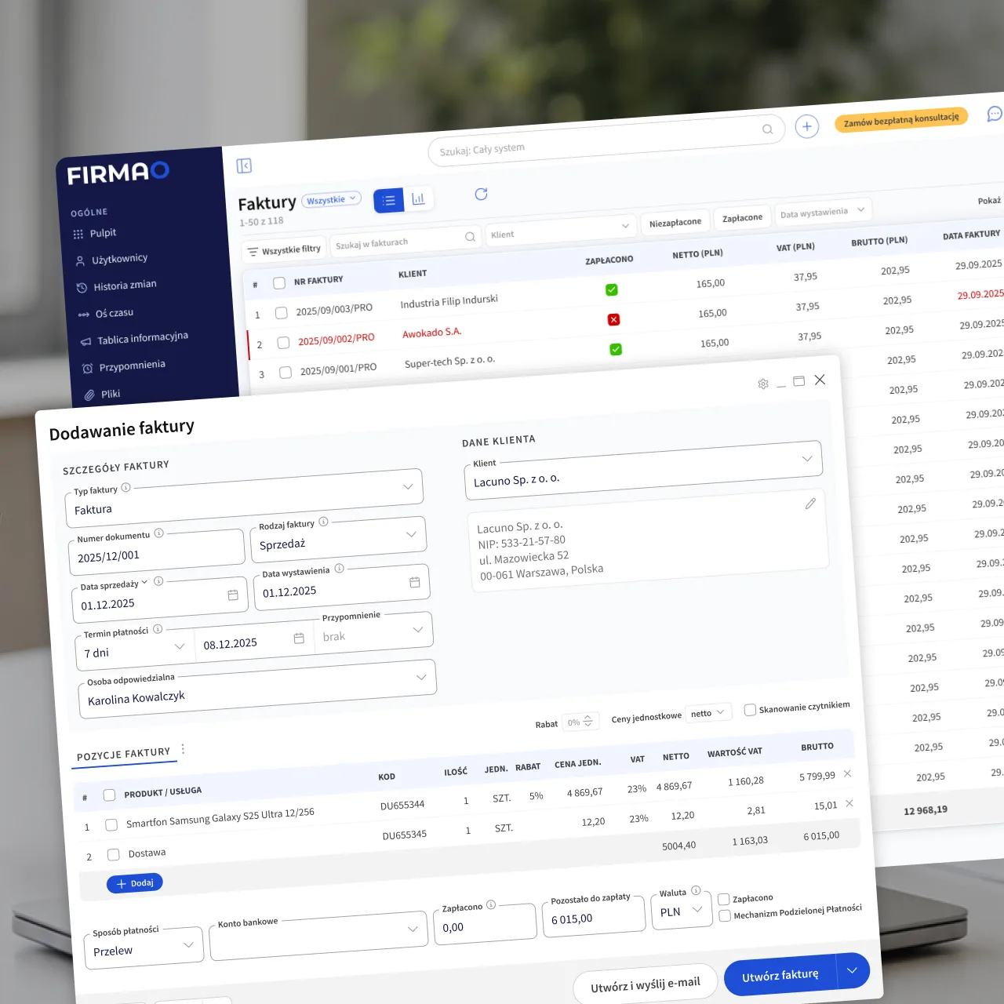Click the Numer dokumentu field
The width and height of the screenshot is (1004, 1004).
pos(155,552)
